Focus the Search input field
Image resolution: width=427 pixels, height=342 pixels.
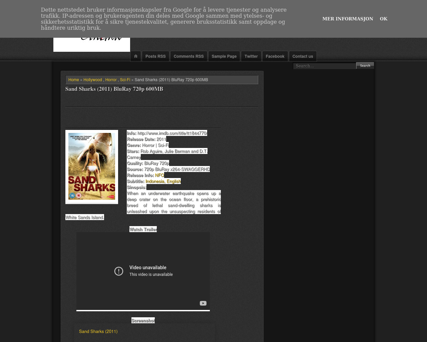(325, 66)
